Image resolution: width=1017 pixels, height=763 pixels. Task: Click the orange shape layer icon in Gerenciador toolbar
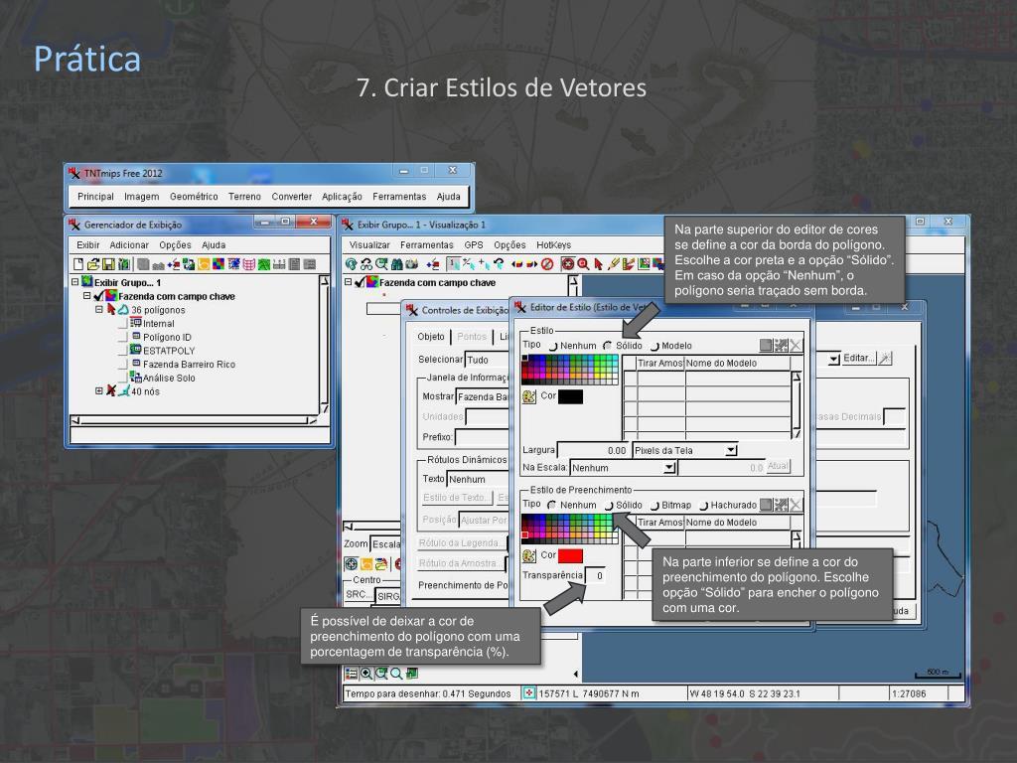(204, 264)
